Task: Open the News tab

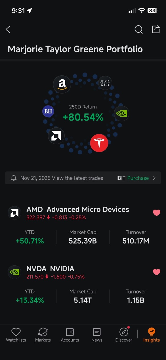Action: (97, 335)
